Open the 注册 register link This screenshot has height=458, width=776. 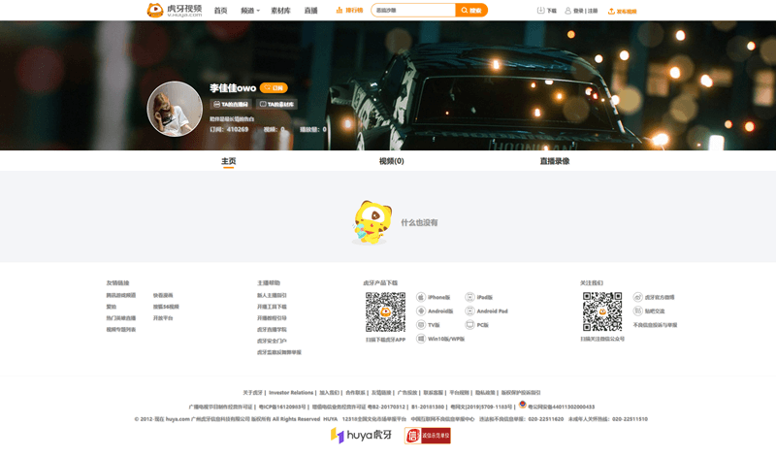pyautogui.click(x=593, y=11)
